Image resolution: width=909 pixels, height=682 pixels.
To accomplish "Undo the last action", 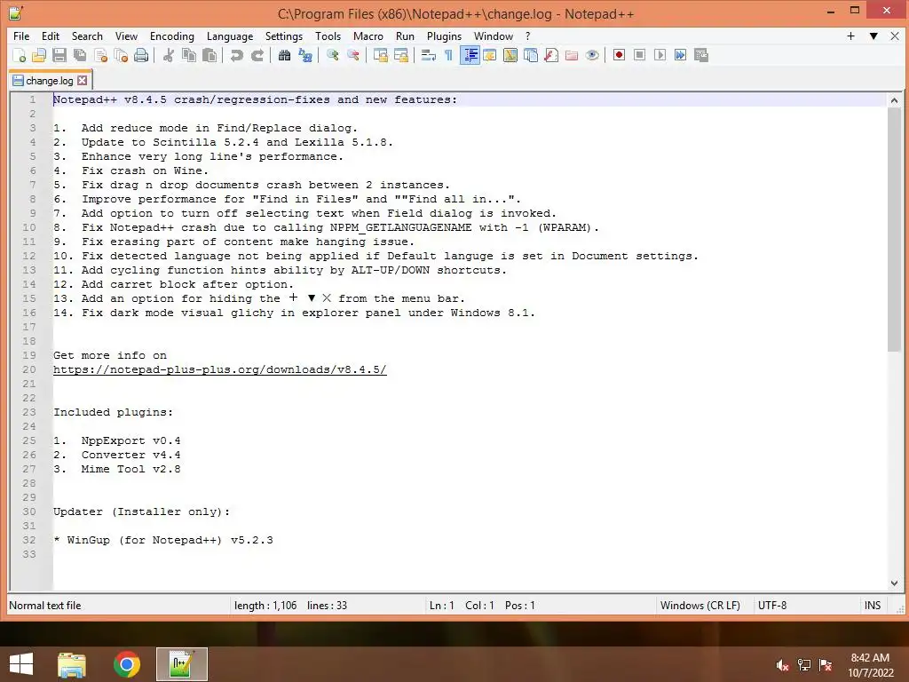I will [x=236, y=55].
